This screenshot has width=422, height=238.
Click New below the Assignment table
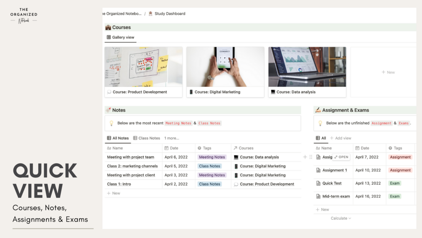tap(322, 209)
